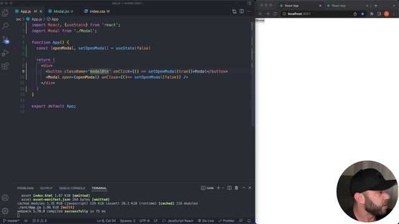Click the feedback icon in the status bar
The height and width of the screenshot is (224, 399).
click(241, 221)
